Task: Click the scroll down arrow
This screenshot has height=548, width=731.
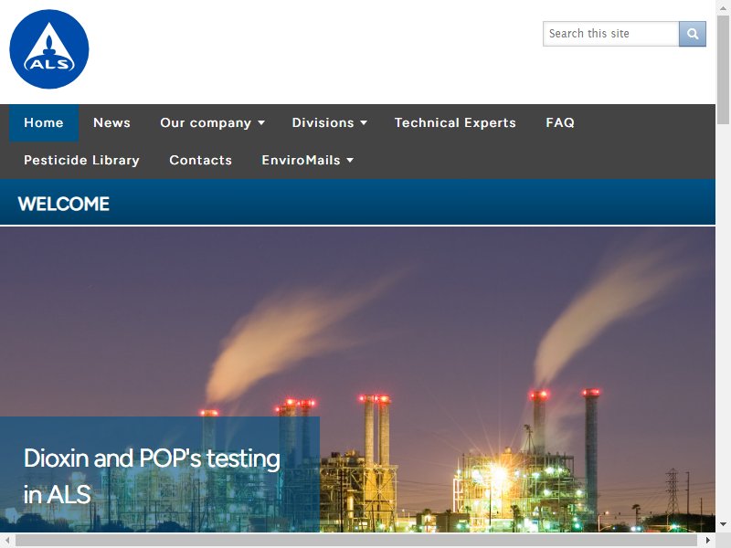Action: [723, 524]
